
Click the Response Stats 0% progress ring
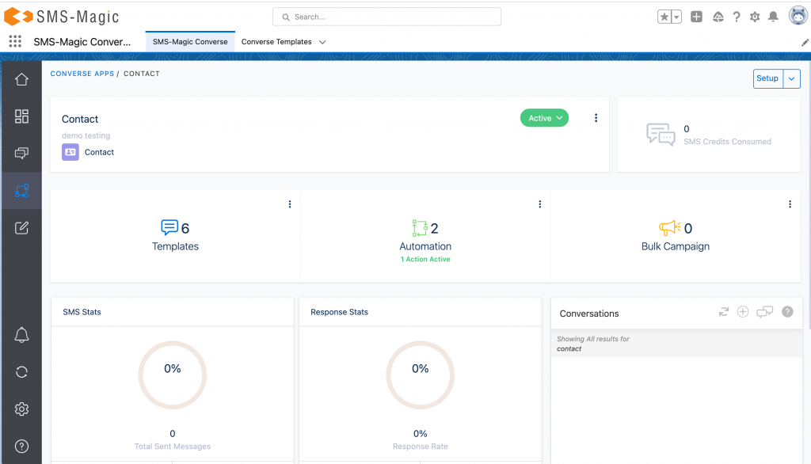(420, 375)
